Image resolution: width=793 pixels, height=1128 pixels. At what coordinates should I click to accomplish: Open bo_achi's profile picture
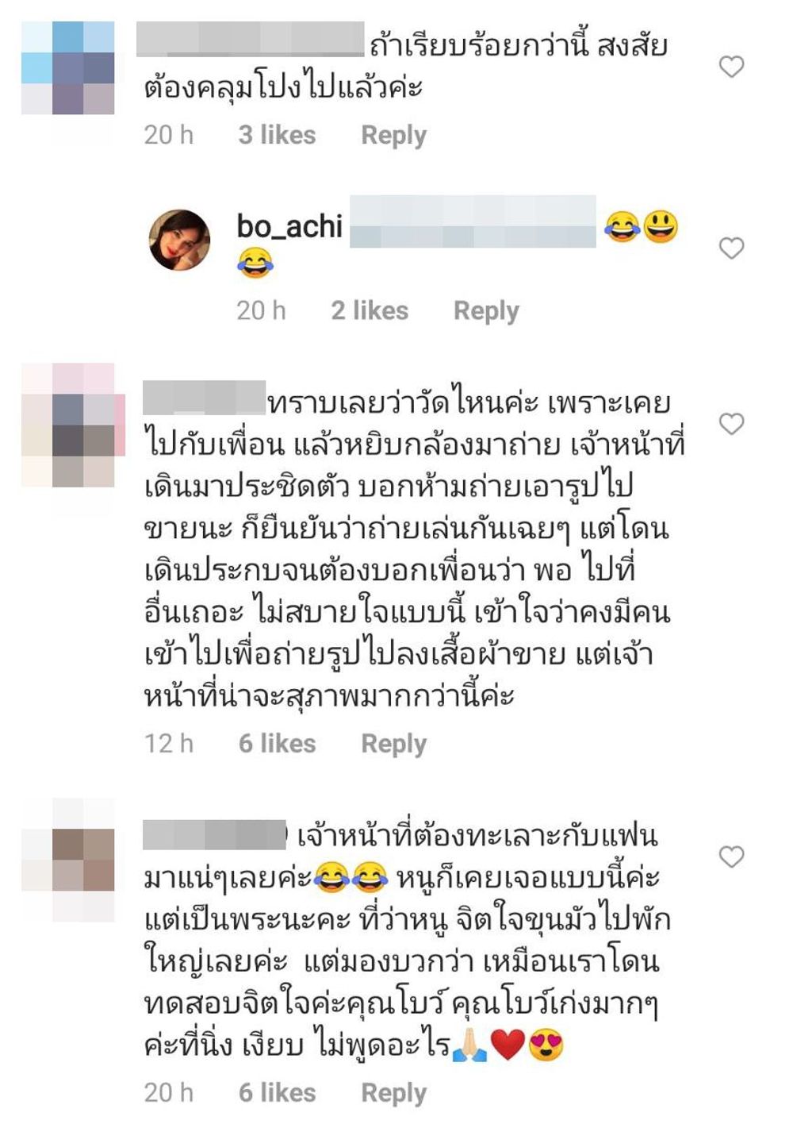click(180, 241)
